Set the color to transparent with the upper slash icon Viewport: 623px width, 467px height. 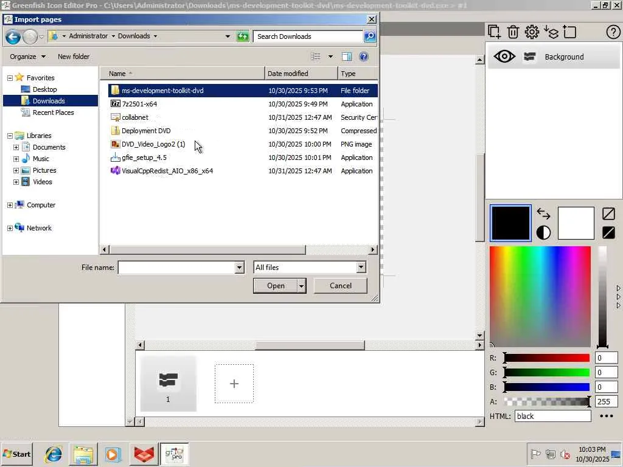tap(608, 213)
